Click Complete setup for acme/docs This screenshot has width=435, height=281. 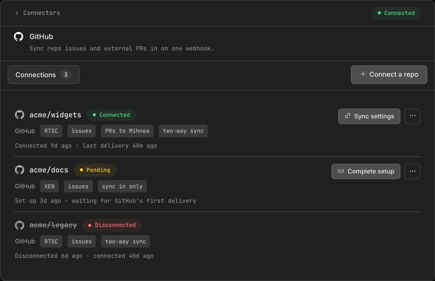(366, 171)
